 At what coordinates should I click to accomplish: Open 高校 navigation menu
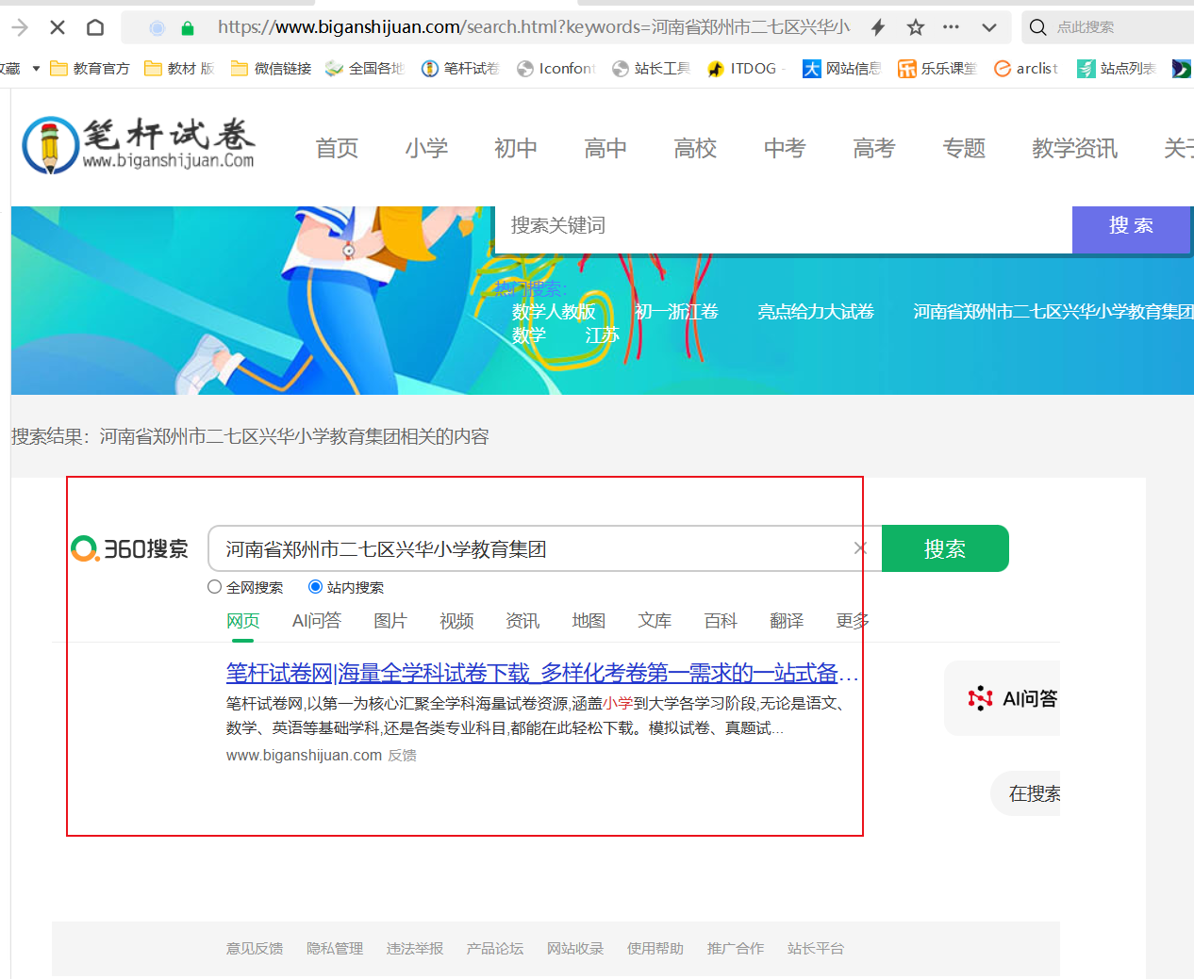click(x=695, y=148)
